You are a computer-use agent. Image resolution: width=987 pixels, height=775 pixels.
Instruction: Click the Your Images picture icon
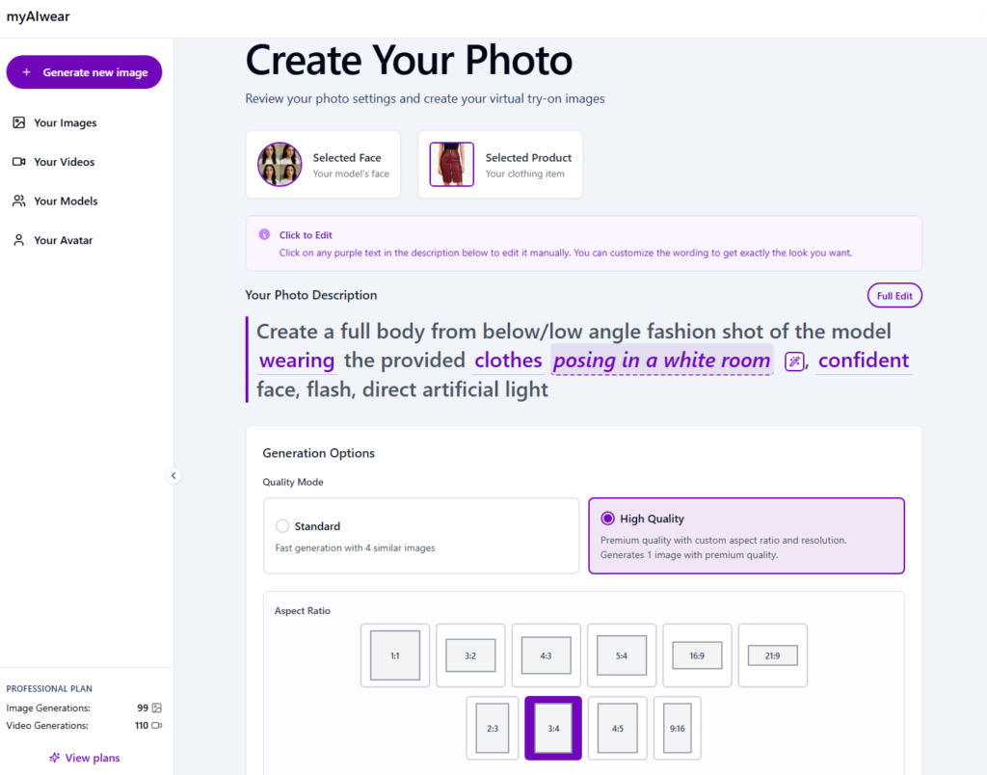[x=18, y=122]
